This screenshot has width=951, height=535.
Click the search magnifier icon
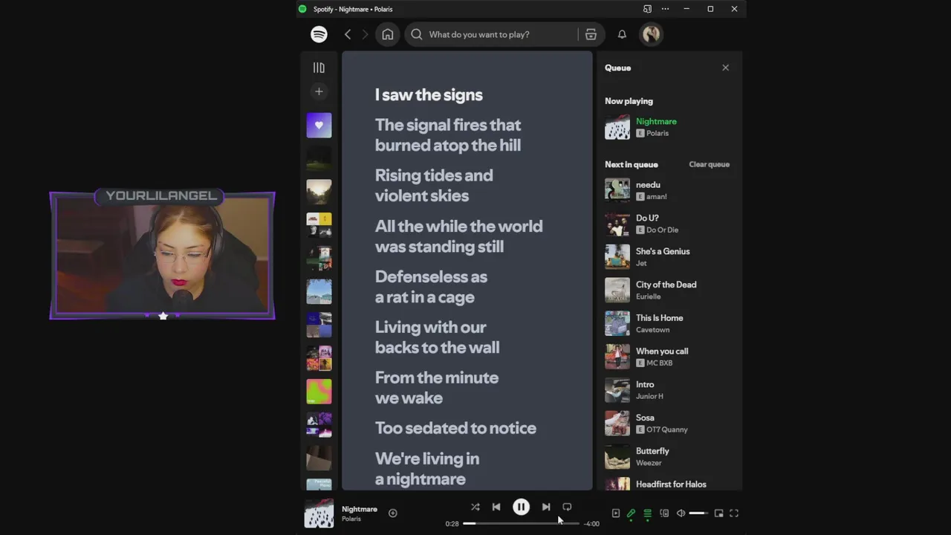[416, 34]
